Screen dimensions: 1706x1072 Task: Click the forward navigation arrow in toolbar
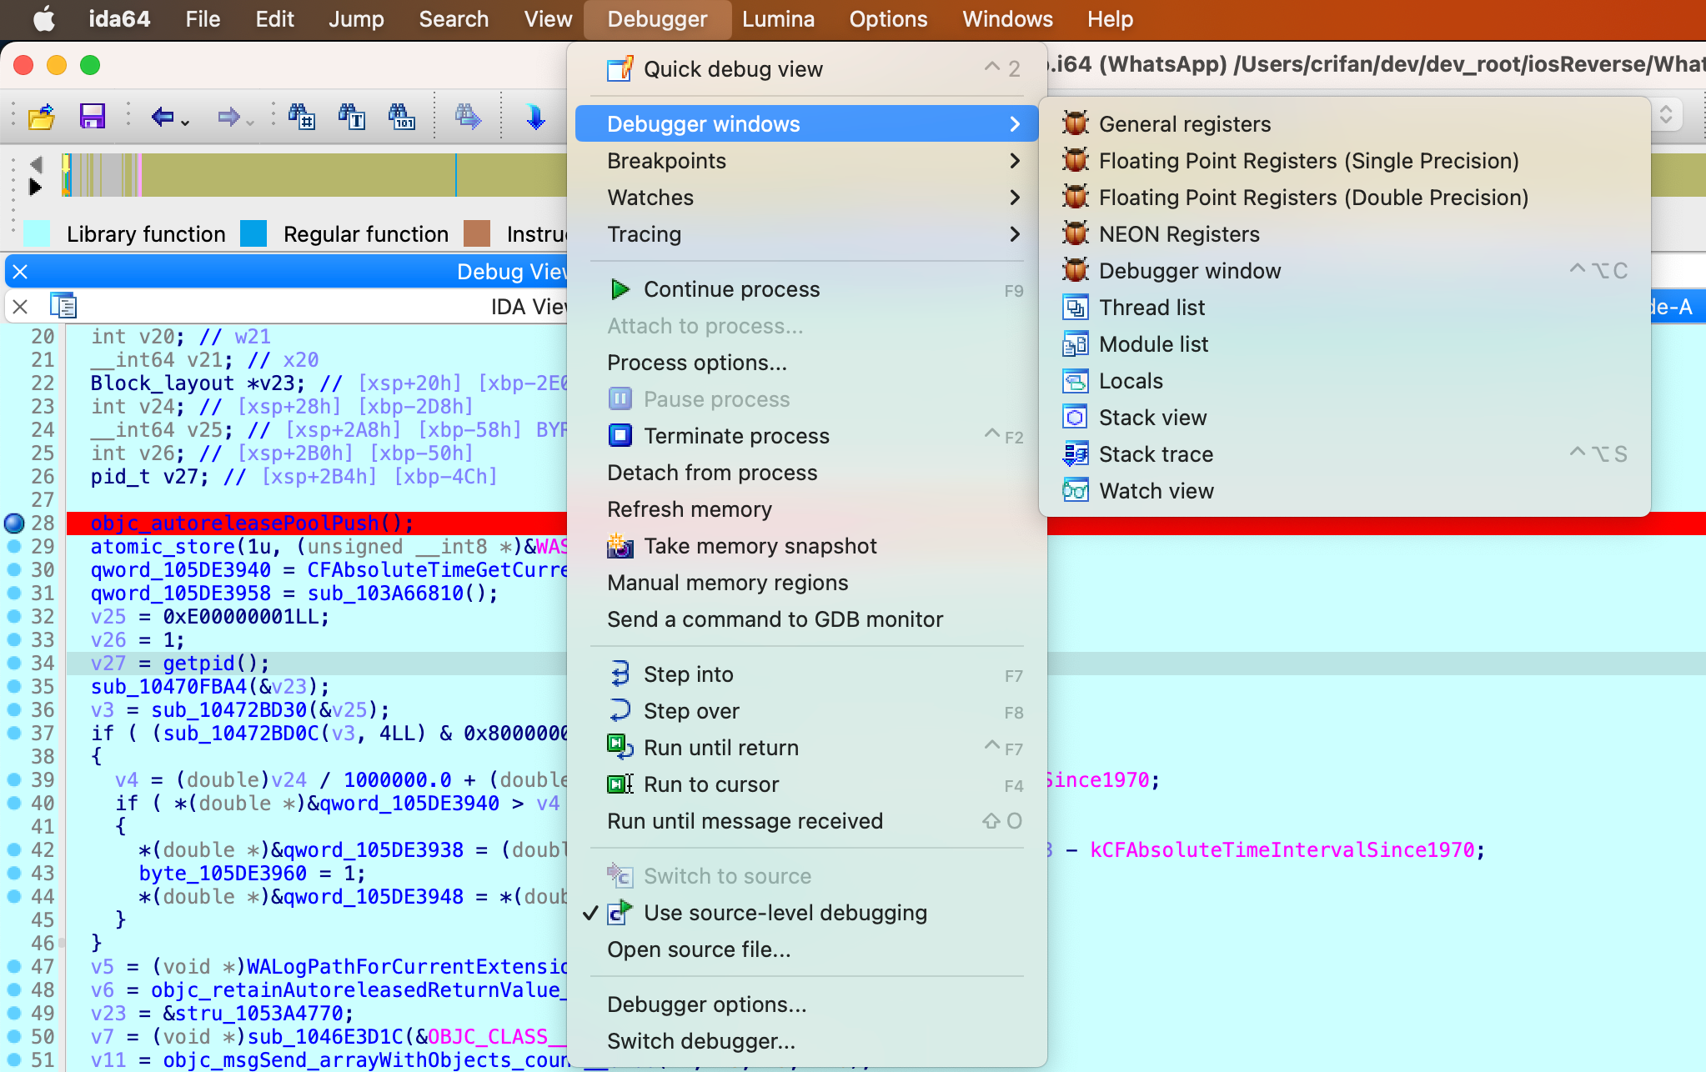point(228,117)
